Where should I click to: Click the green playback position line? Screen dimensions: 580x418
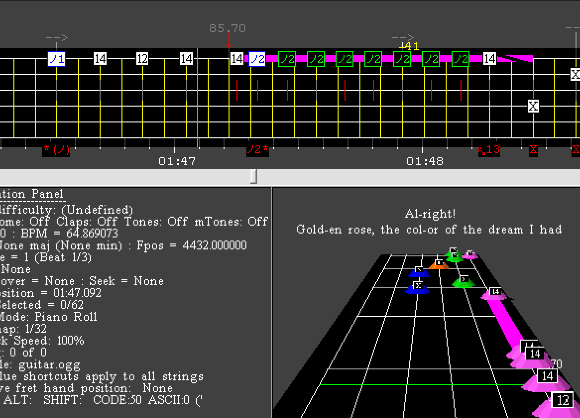point(197,98)
